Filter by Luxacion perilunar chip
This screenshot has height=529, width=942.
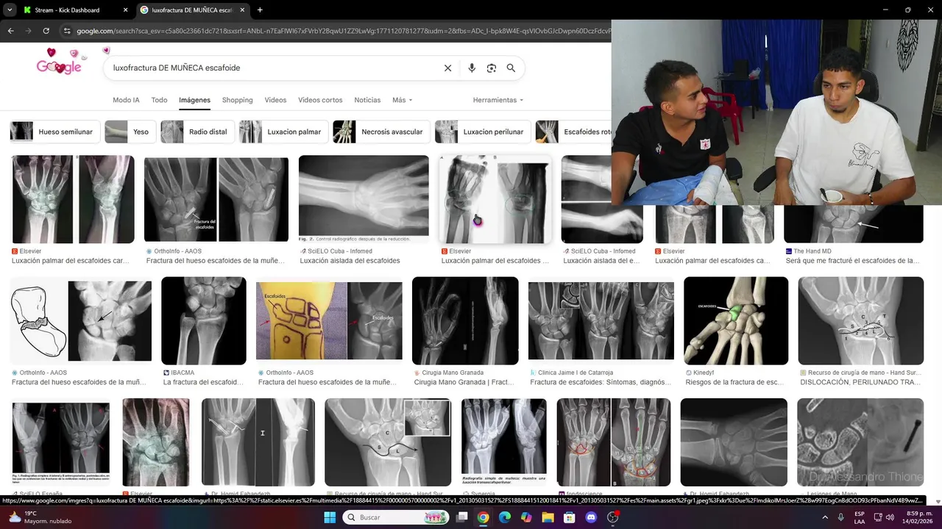(483, 132)
